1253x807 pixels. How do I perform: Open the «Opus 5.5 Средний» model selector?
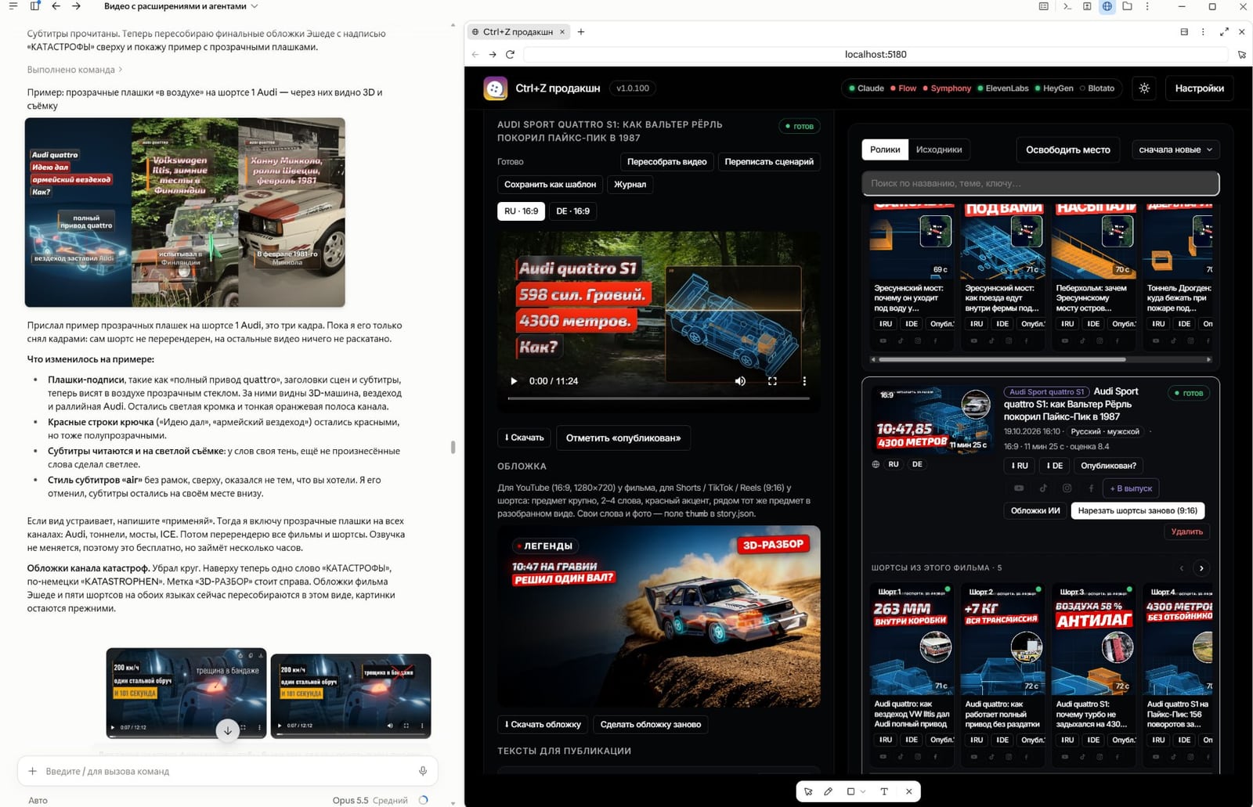[x=370, y=800]
